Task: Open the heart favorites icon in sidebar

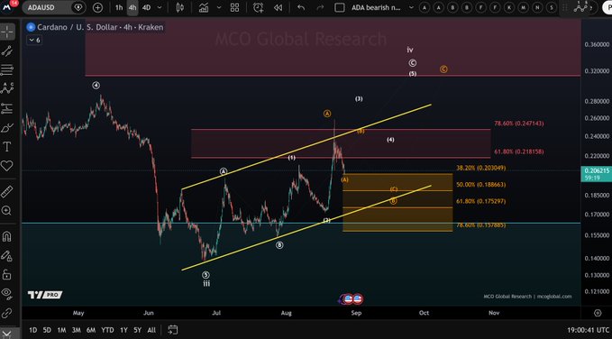Action: pyautogui.click(x=7, y=166)
